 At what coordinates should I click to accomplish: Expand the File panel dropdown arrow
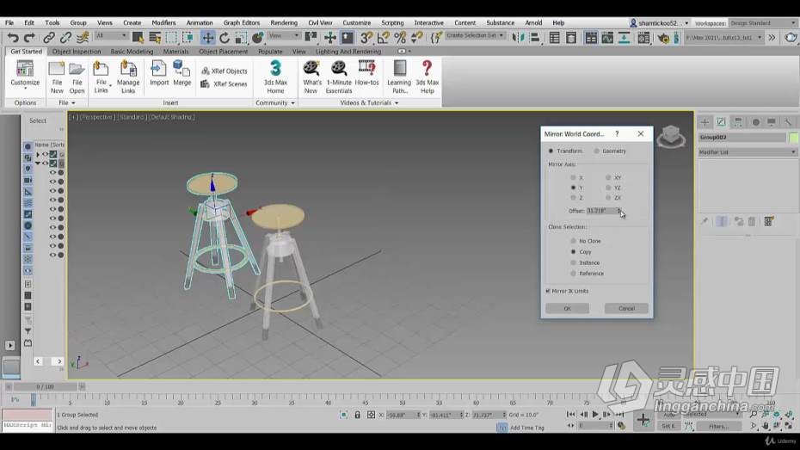pos(73,103)
